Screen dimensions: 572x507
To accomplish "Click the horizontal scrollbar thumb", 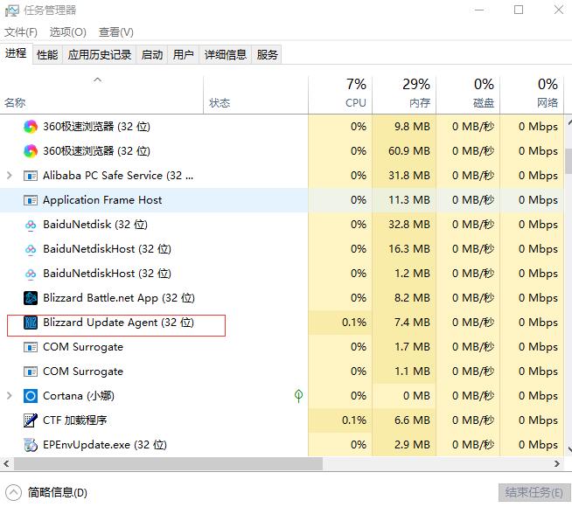I will coord(168,464).
